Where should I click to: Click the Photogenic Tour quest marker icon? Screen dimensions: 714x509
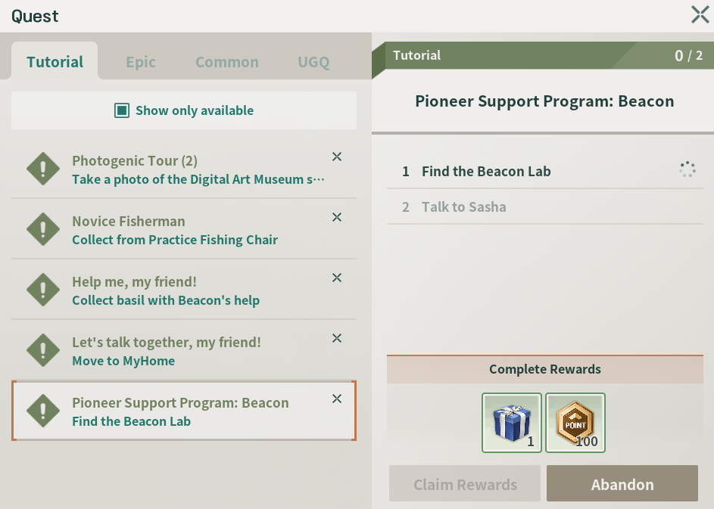(43, 169)
